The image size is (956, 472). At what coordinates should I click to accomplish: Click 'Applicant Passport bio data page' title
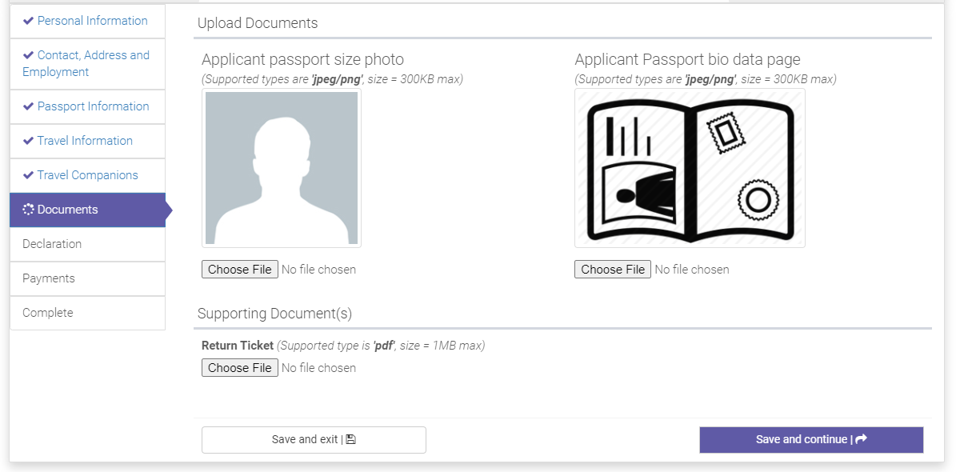[x=688, y=60]
